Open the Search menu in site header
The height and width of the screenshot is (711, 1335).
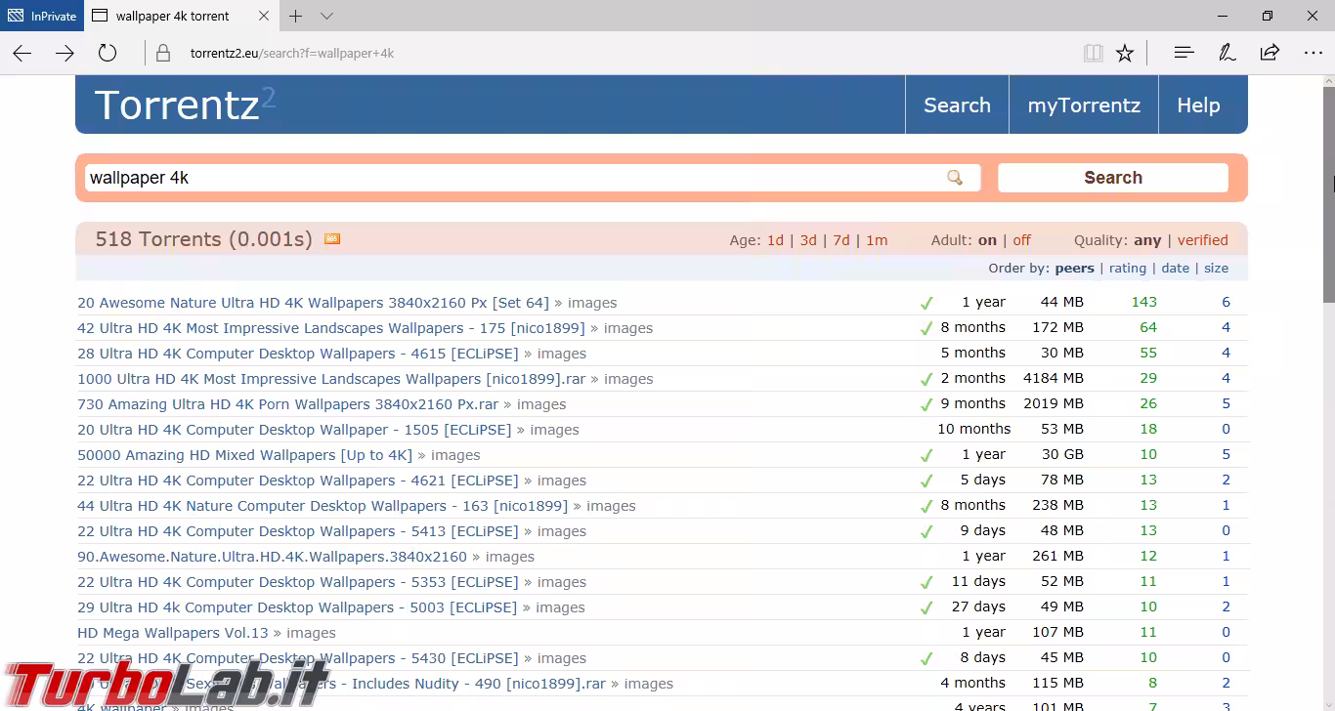(x=957, y=105)
